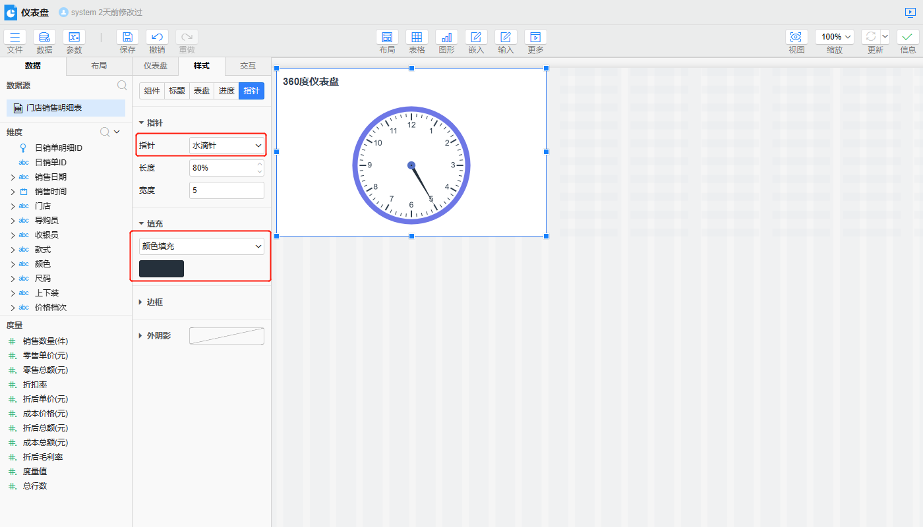
Task: Click the preview icon at top right
Action: pyautogui.click(x=910, y=13)
